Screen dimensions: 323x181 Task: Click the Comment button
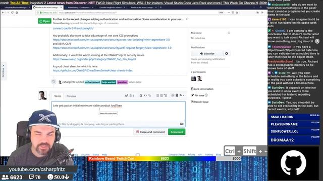(177, 132)
